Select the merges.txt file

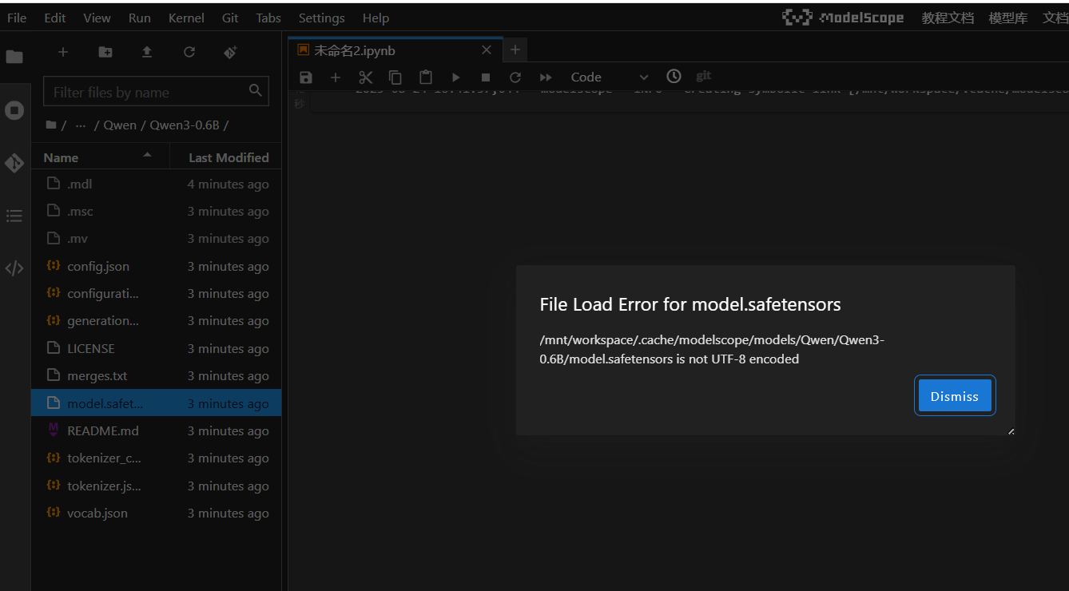156,376
